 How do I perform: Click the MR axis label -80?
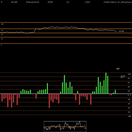pos(129,112)
